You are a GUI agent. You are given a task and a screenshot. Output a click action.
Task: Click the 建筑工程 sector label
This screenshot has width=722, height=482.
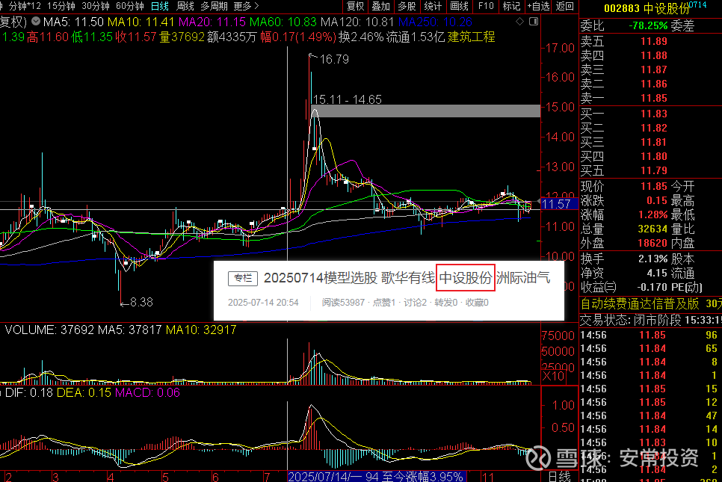(471, 37)
